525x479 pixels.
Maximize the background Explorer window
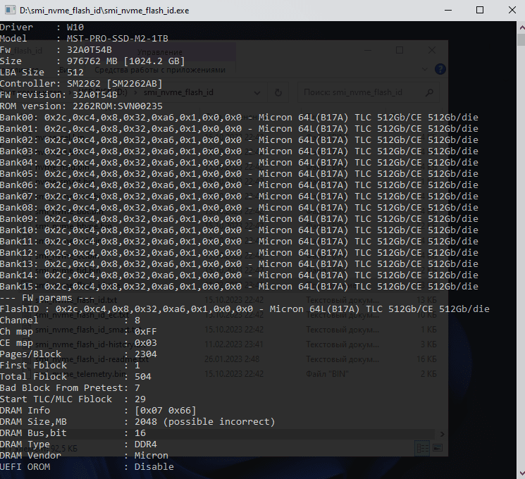400,50
